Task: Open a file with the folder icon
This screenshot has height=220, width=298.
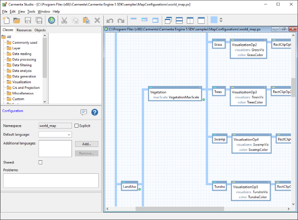Action: click(17, 20)
